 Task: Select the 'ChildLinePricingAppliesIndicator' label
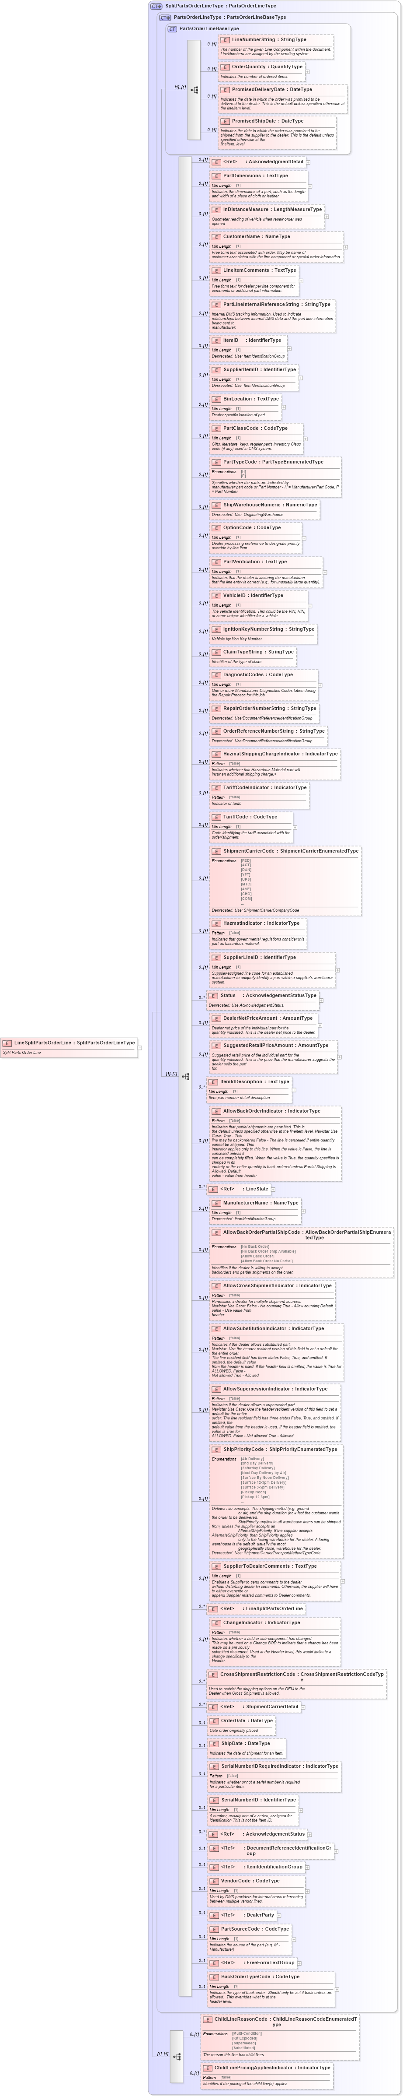(x=254, y=2067)
